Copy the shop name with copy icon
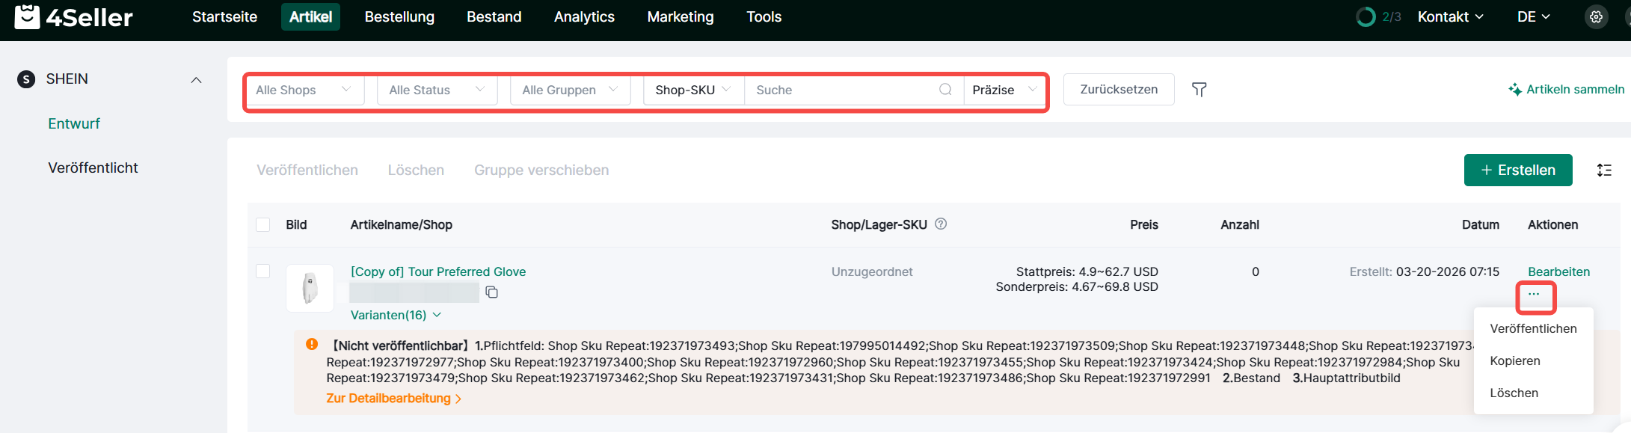The width and height of the screenshot is (1631, 433). (x=492, y=292)
